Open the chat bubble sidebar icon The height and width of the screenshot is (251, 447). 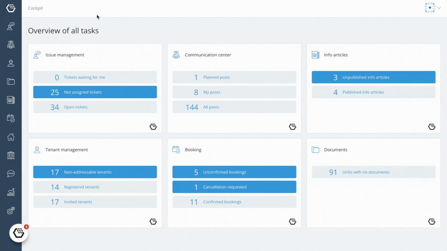11,174
